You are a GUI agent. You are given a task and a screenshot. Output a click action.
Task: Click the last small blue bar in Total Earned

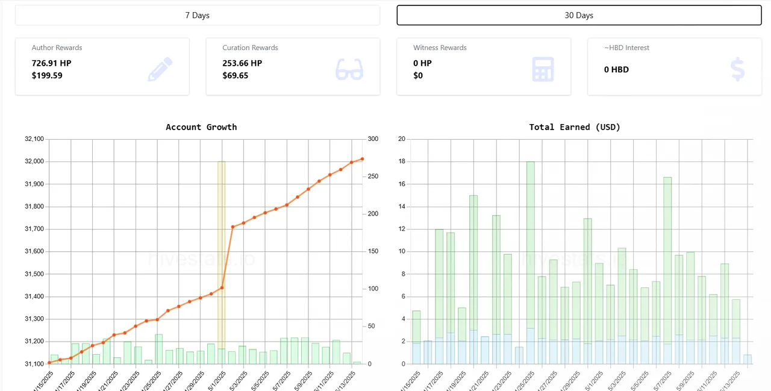coord(748,359)
